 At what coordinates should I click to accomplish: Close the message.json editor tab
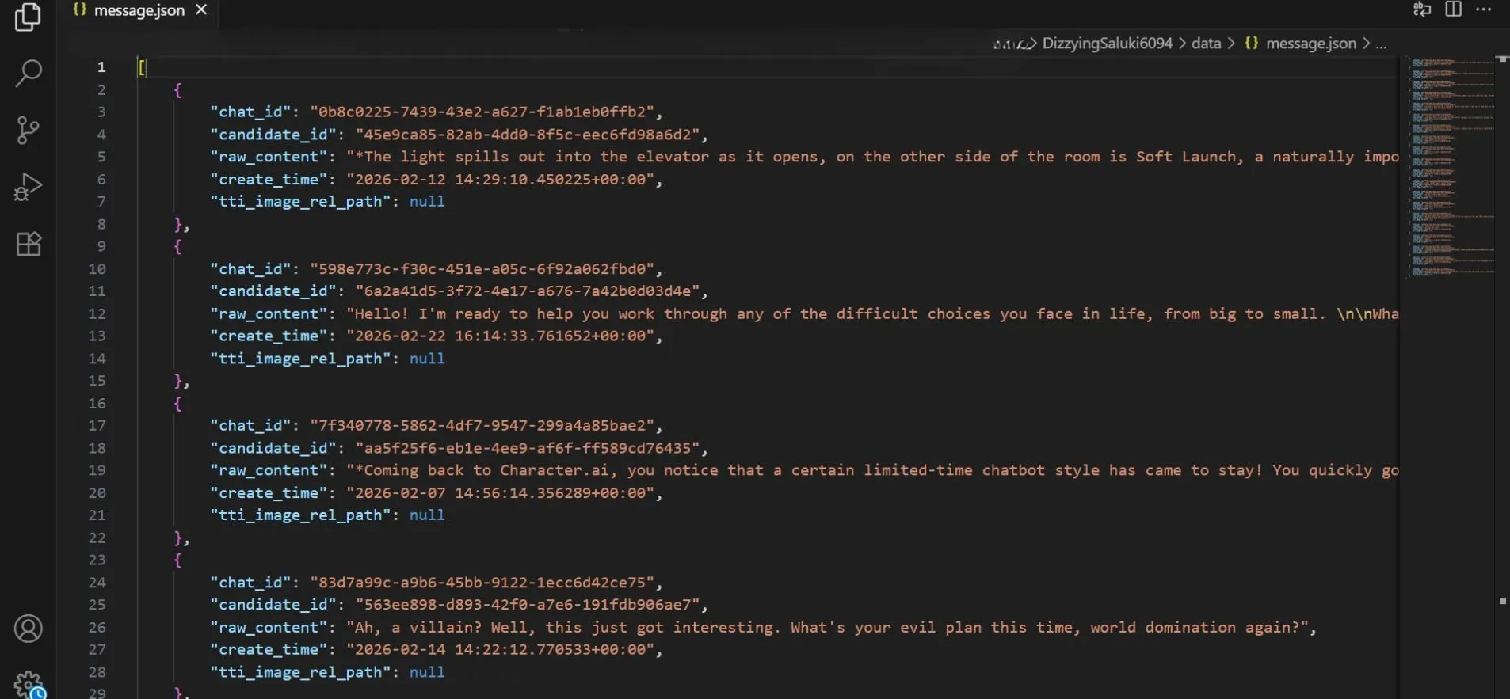pyautogui.click(x=201, y=9)
